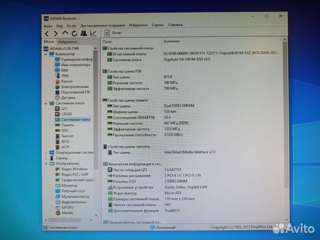
Task: Select the highlighted Системная плата child item
Action: click(x=73, y=120)
